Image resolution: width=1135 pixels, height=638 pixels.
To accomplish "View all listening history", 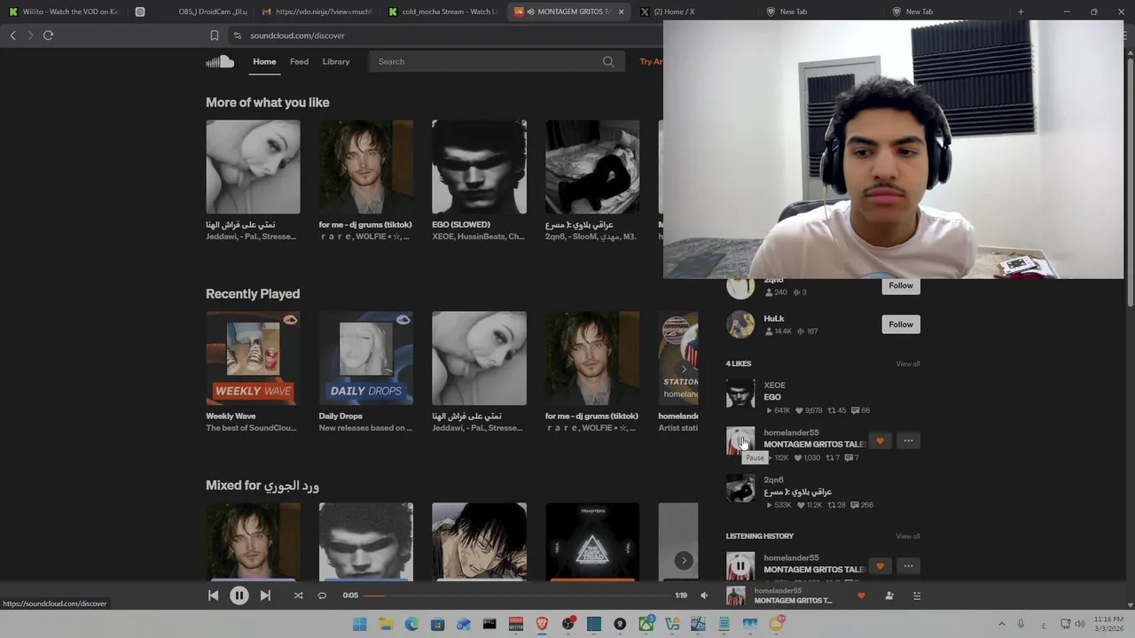I will 907,536.
